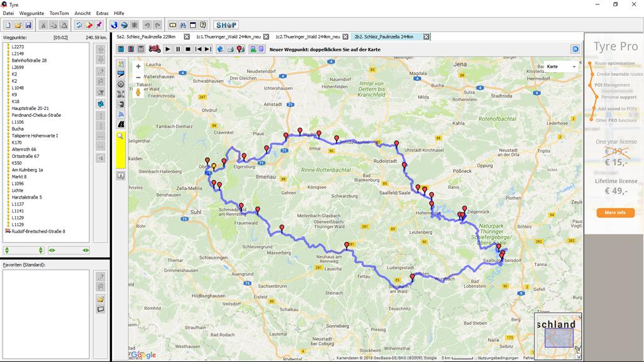Viewport: 644px width, 362px height.
Task: Stop the route playback
Action: tap(188, 49)
